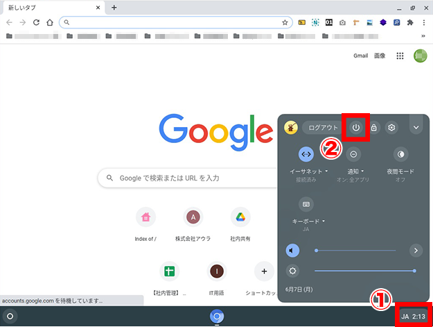Open the new tab plus button
This screenshot has width=433, height=327.
click(x=114, y=8)
